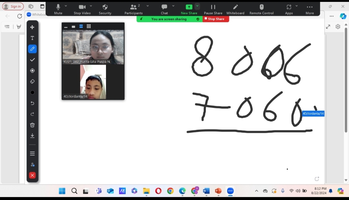The width and height of the screenshot is (349, 200).
Task: Select Yurita Gita Puspa video thumbnail
Action: tap(93, 47)
